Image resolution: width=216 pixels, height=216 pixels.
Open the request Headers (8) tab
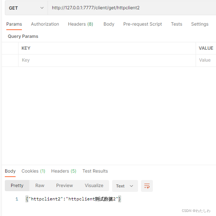[81, 24]
